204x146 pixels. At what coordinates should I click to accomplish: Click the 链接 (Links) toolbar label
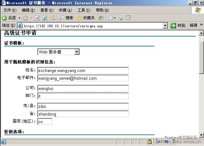[193, 26]
